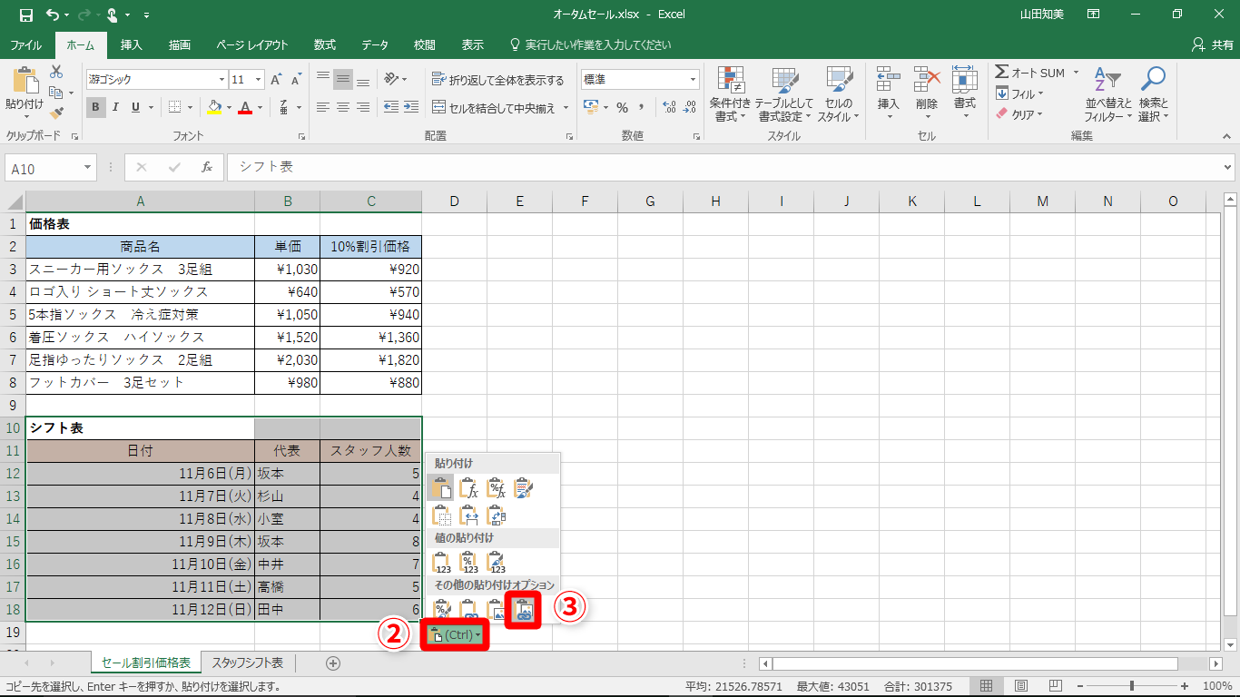Toggle Bold formatting
Screen dimensions: 1240x697
[x=95, y=107]
